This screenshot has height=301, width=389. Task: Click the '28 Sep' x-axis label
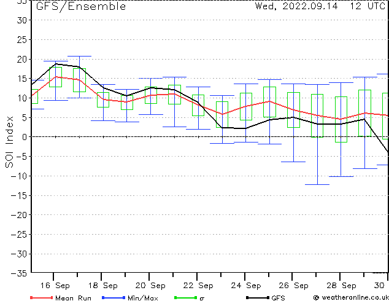(x=341, y=286)
